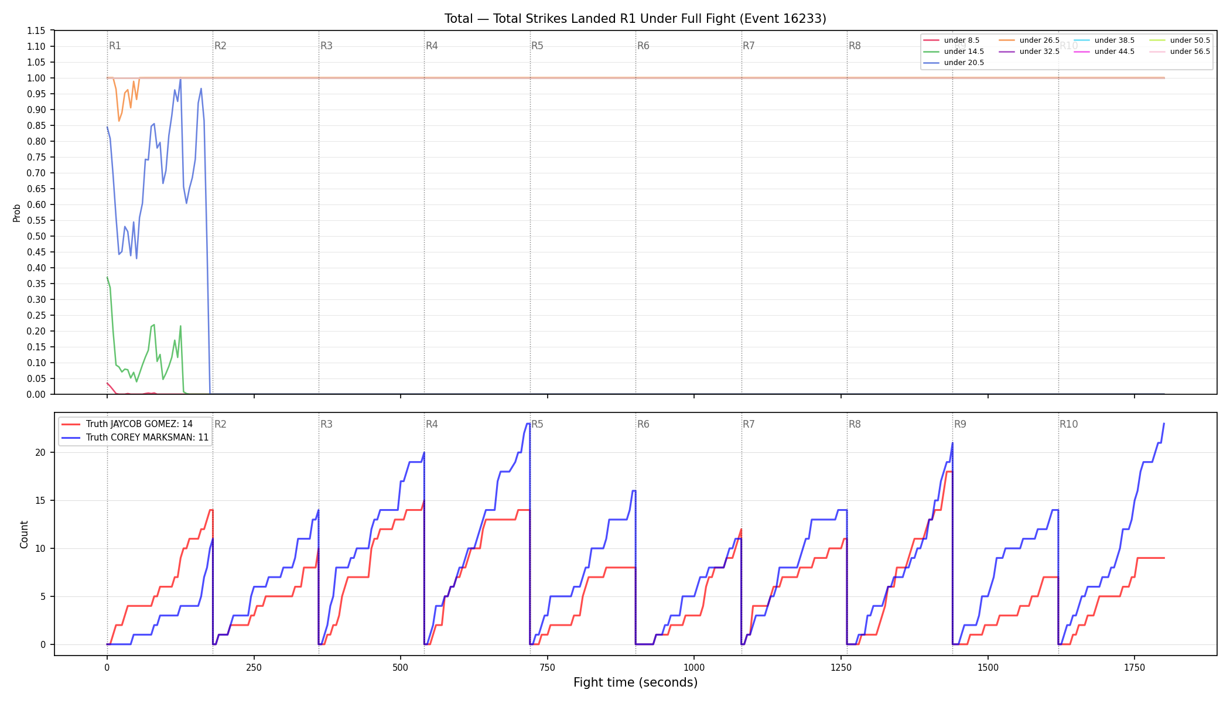Click the 'under 56.5' legend label
1230x703 pixels.
[1190, 52]
